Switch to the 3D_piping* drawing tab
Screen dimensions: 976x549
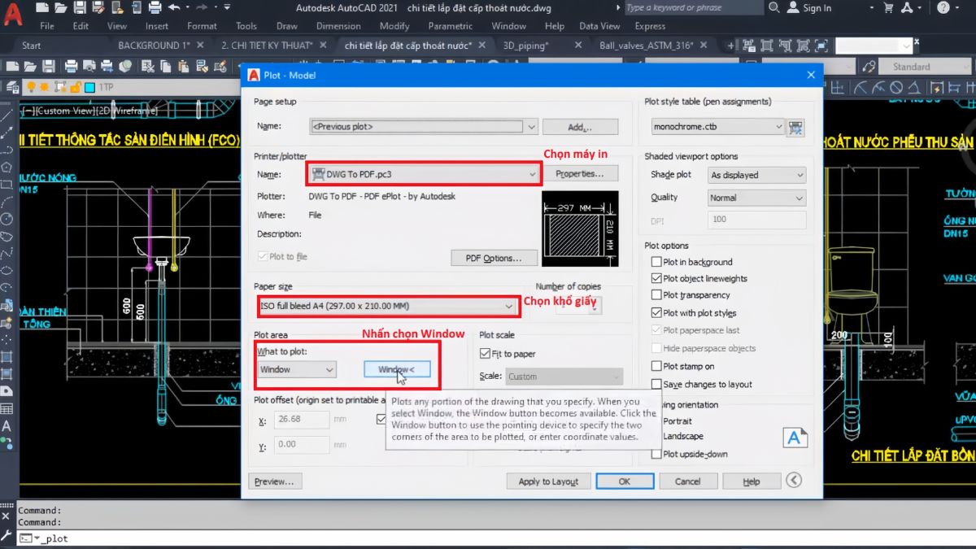click(x=525, y=46)
